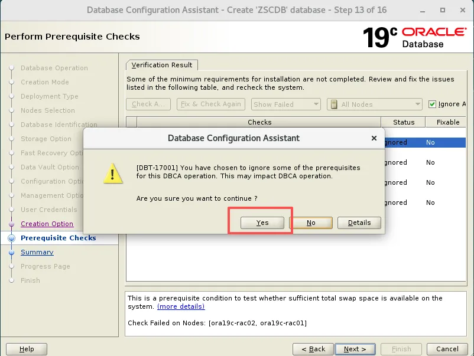Screen dimensions: 474x356
Task: Select the Data Vault Option step
Action: pyautogui.click(x=50, y=167)
